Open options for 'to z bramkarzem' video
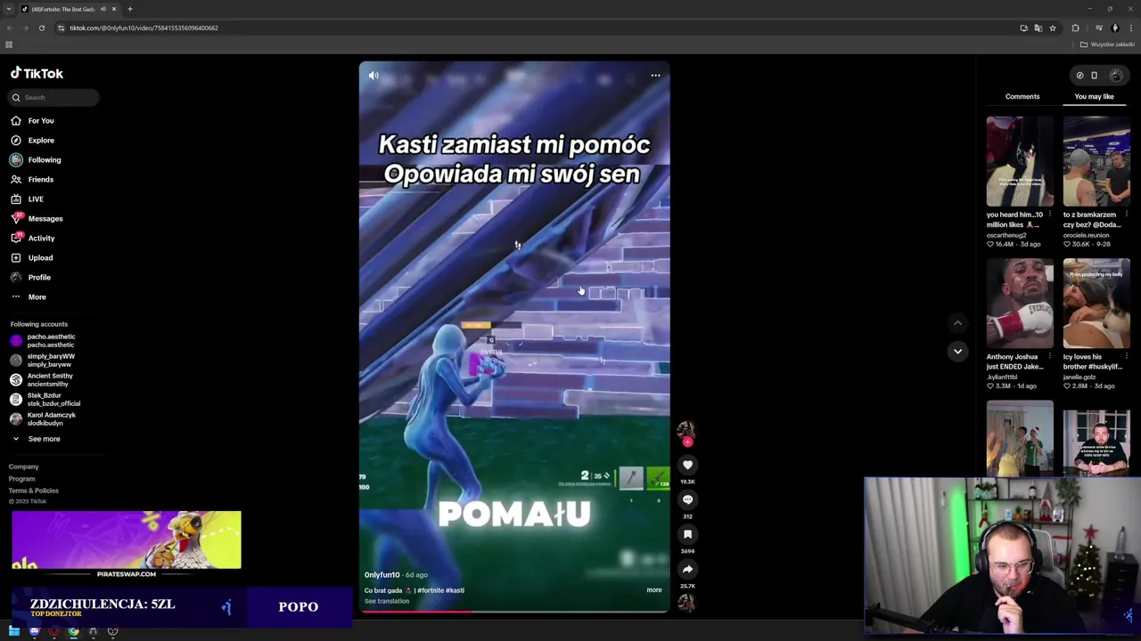Image resolution: width=1141 pixels, height=641 pixels. click(x=1127, y=215)
